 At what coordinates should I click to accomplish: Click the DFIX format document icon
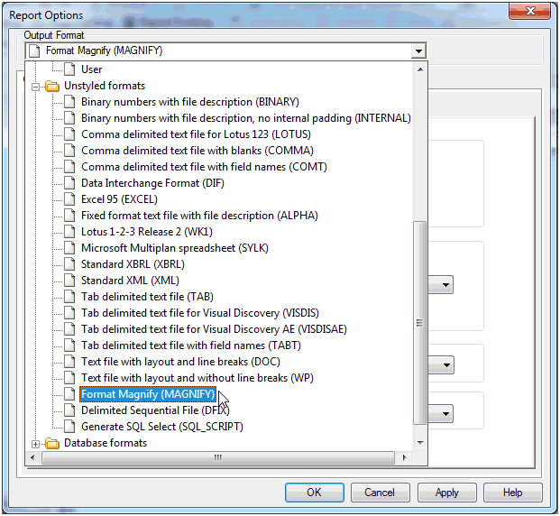coord(69,410)
